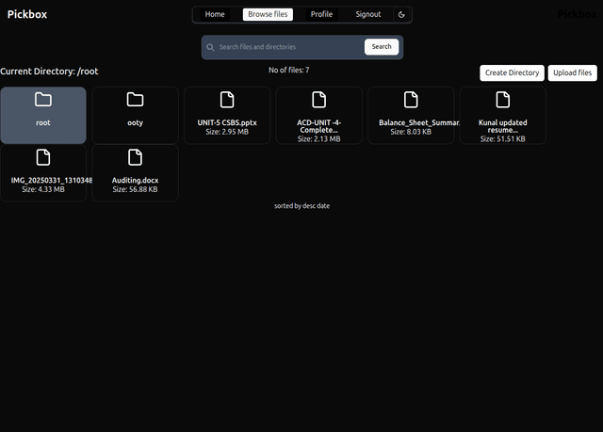Image resolution: width=603 pixels, height=432 pixels.
Task: Open the Profile tab
Action: [321, 15]
